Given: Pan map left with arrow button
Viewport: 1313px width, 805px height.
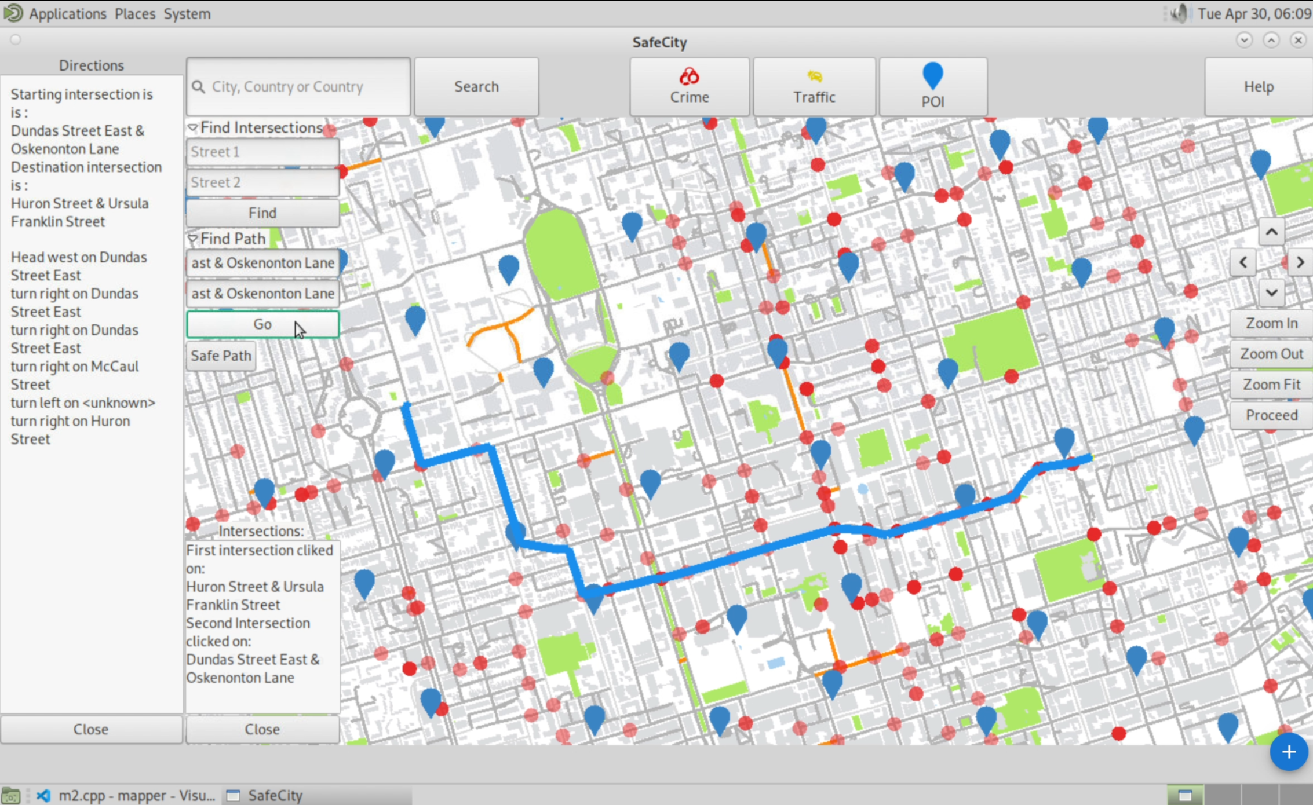Looking at the screenshot, I should point(1243,262).
